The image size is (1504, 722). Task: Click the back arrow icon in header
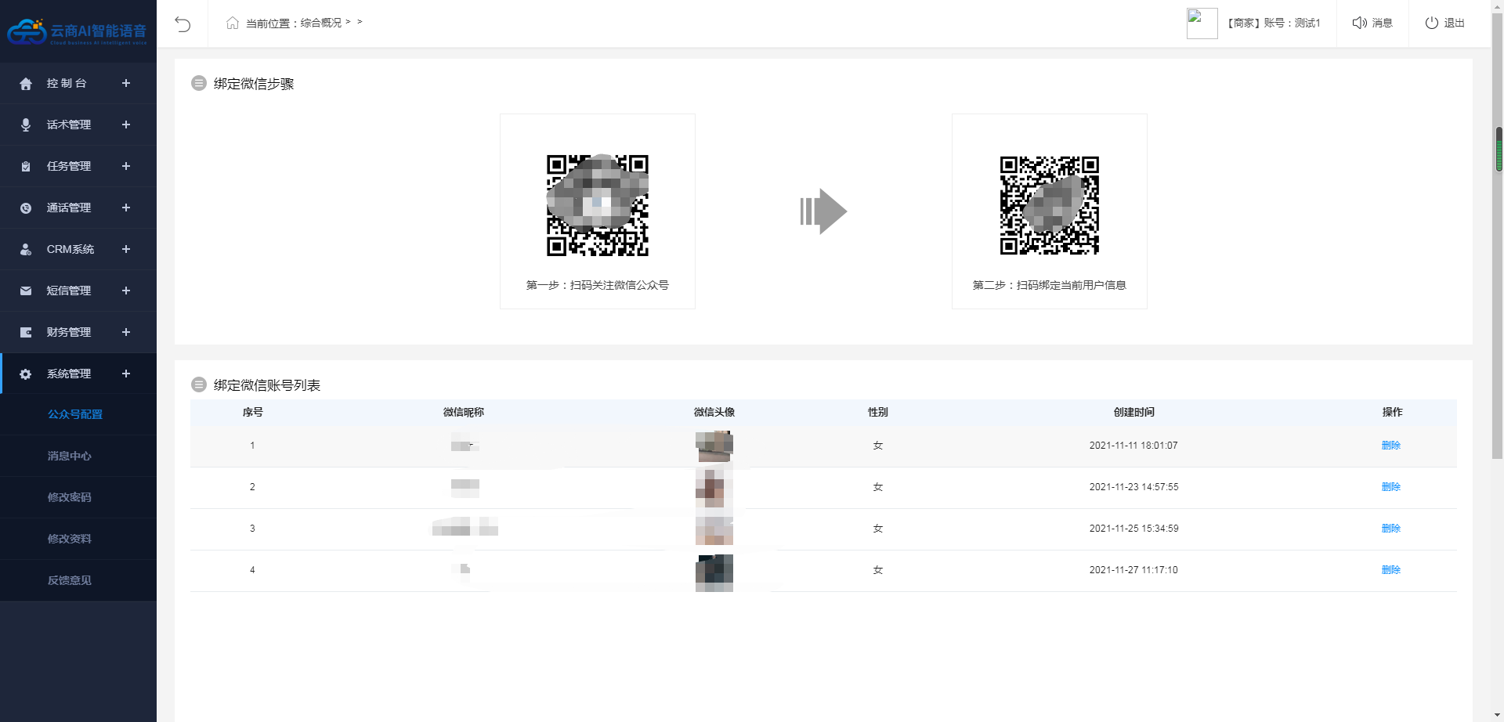pyautogui.click(x=183, y=24)
